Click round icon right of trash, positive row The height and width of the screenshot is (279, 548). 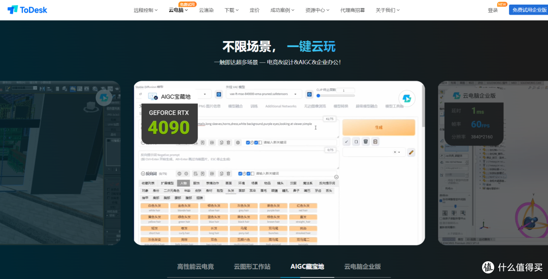point(238,143)
